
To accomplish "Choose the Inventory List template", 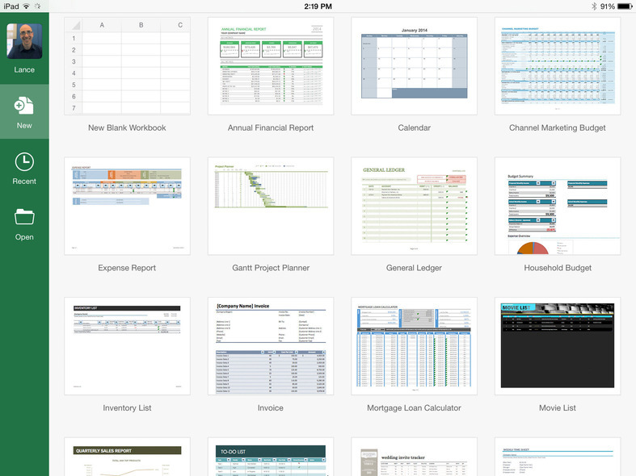I will (127, 346).
